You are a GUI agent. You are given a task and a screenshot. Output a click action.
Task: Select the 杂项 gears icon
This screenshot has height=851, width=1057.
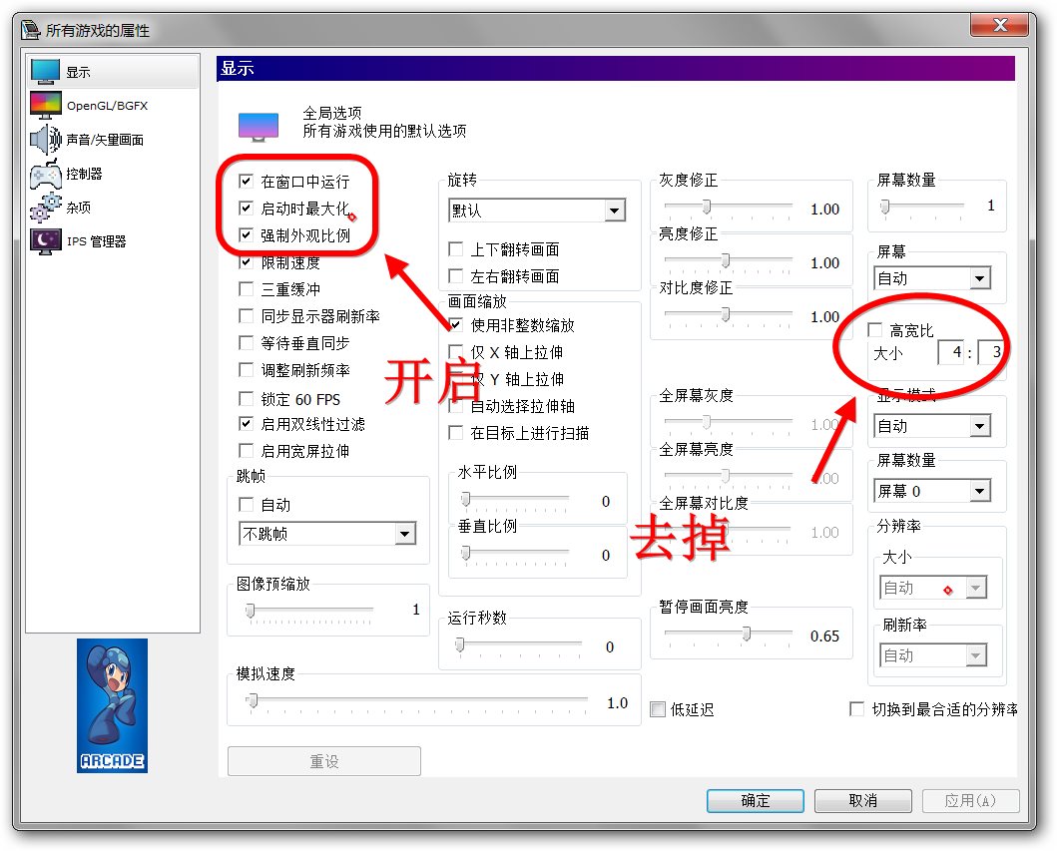tap(46, 208)
